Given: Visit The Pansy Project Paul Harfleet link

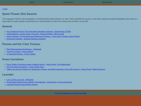Looking at the screenshot, I should click(x=20, y=52).
